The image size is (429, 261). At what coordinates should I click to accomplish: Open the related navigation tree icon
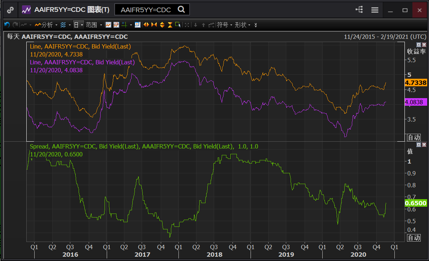359,10
